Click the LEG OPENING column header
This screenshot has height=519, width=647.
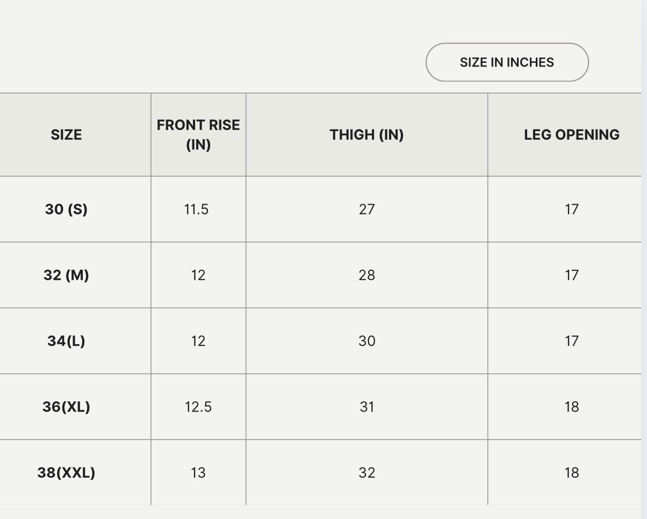point(571,135)
